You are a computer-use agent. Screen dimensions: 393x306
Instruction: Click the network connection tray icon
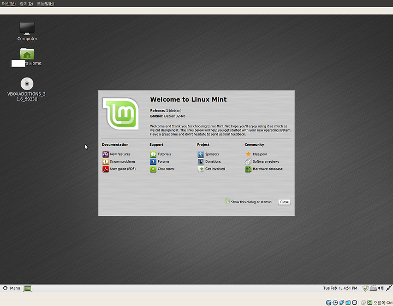coord(389,288)
